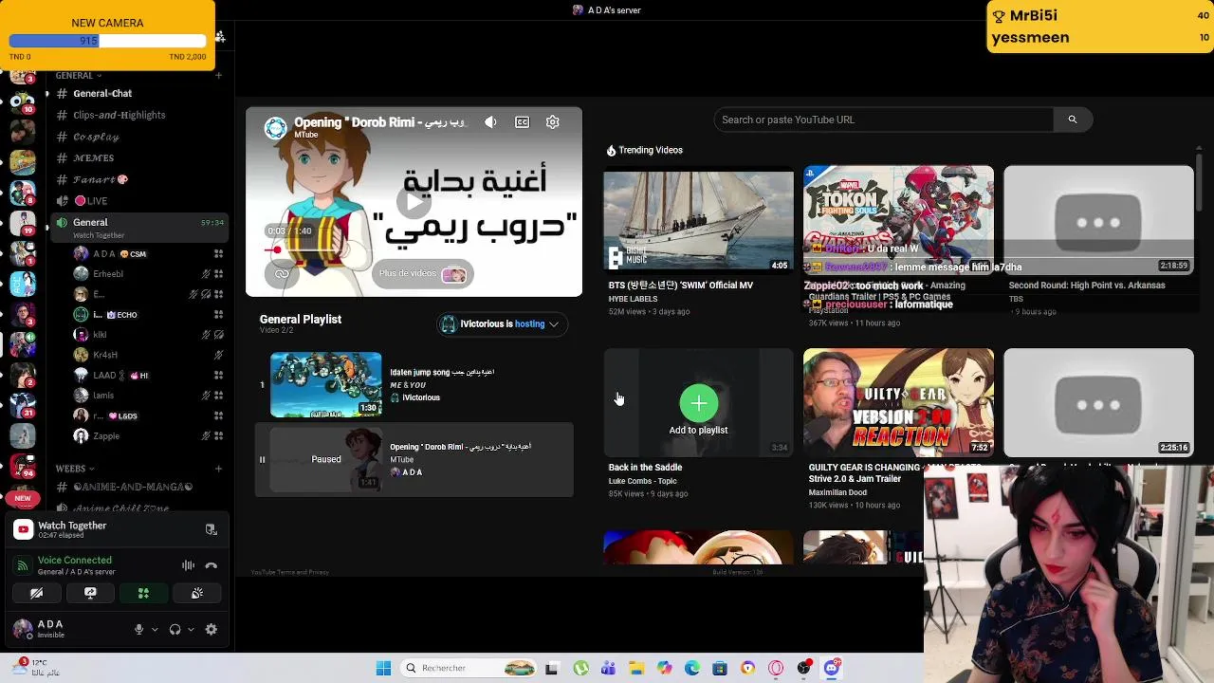The width and height of the screenshot is (1214, 683).
Task: Open Opera browser from taskbar
Action: 776,668
